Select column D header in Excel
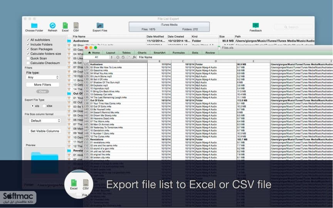 tap(215, 61)
